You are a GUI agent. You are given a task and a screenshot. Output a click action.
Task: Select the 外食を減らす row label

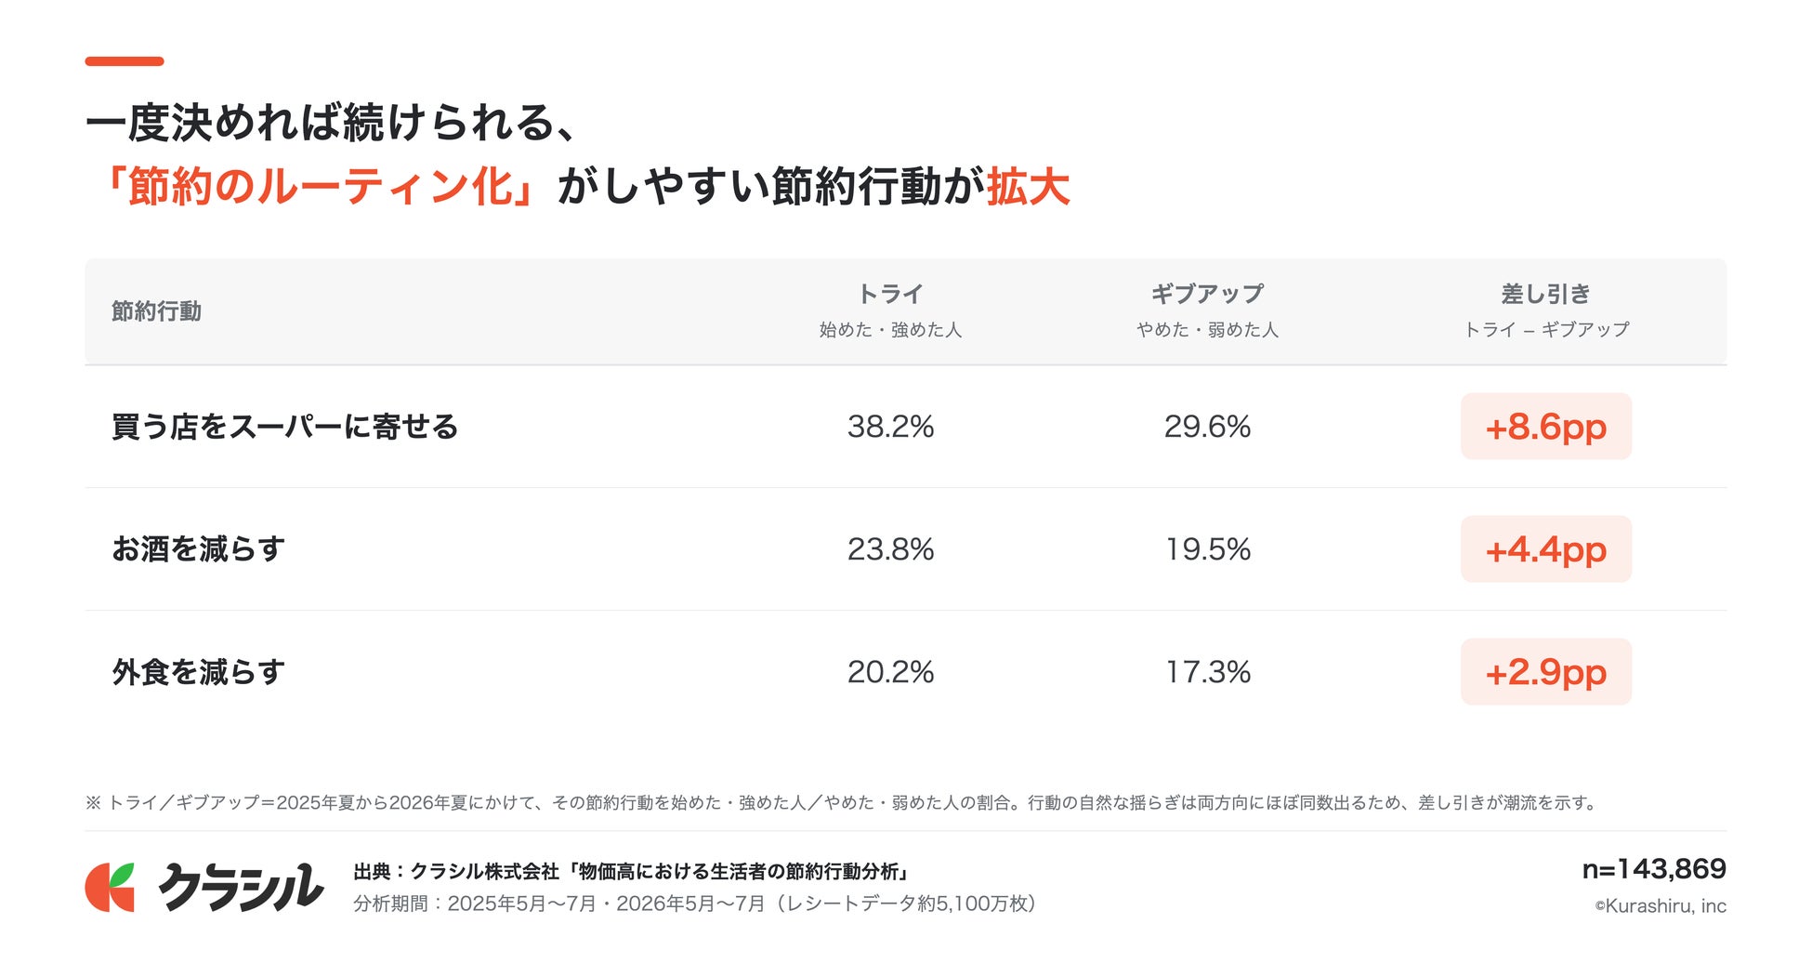point(198,672)
